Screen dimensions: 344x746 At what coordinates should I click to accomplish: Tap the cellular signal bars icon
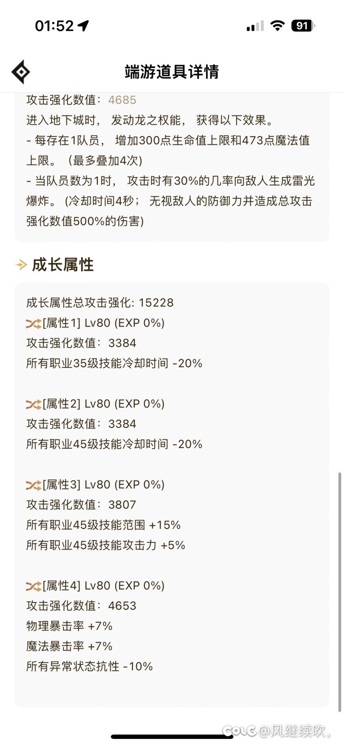tap(255, 26)
